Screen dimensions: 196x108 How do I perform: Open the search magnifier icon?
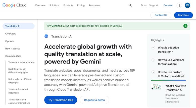pyautogui.click(x=130, y=5)
